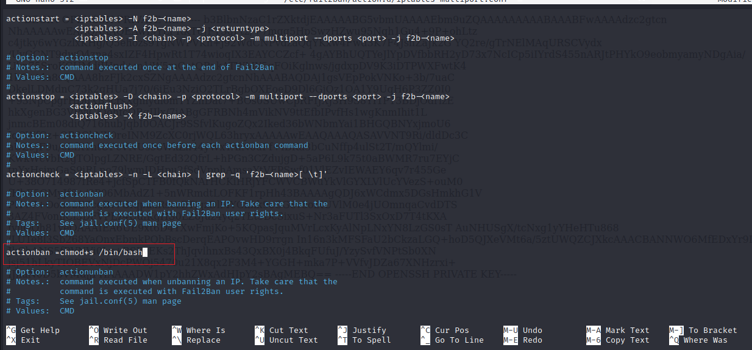Image resolution: width=752 pixels, height=350 pixels.
Task: Select the Write Out shortcut
Action: pyautogui.click(x=124, y=330)
